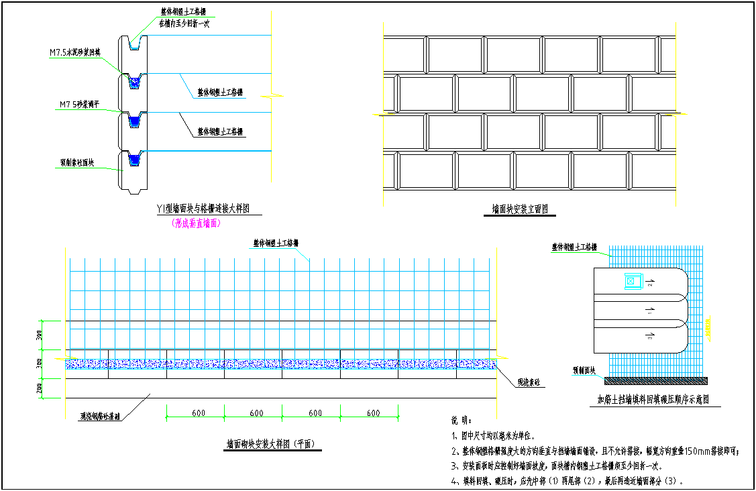Screen dimensions: 756x491
Task: Click the topmost blue-filled groove in wall section
Action: (133, 83)
